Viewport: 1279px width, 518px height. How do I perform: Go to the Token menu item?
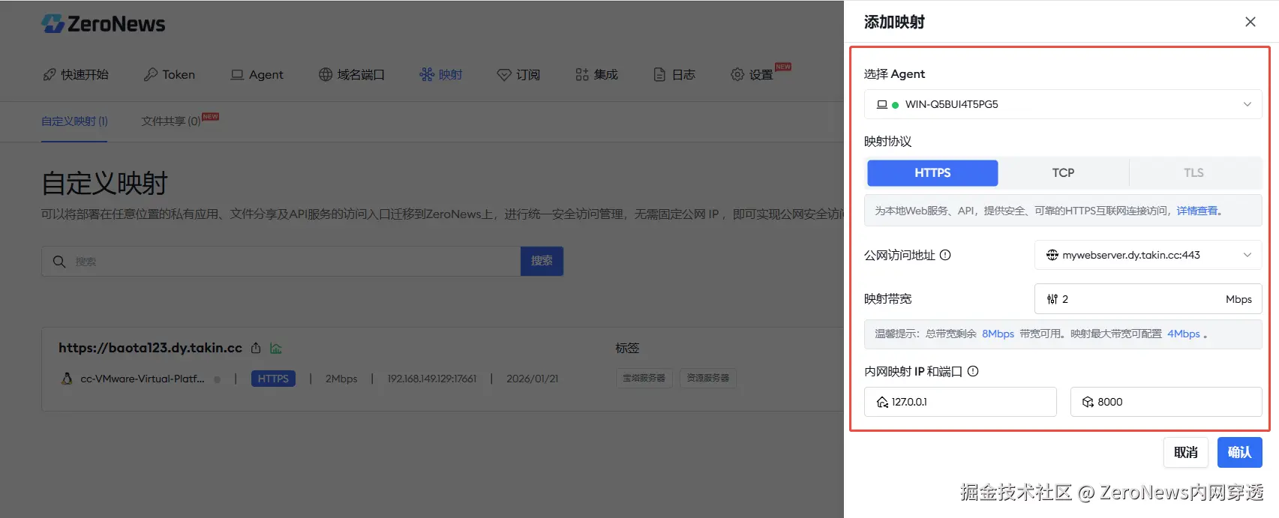point(170,74)
